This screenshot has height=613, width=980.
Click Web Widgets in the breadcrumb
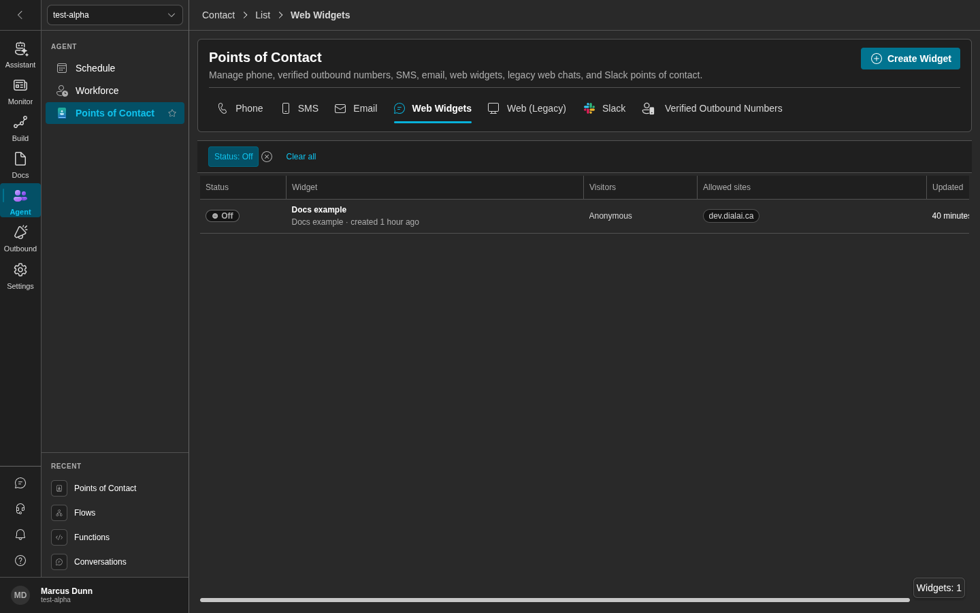[x=320, y=15]
